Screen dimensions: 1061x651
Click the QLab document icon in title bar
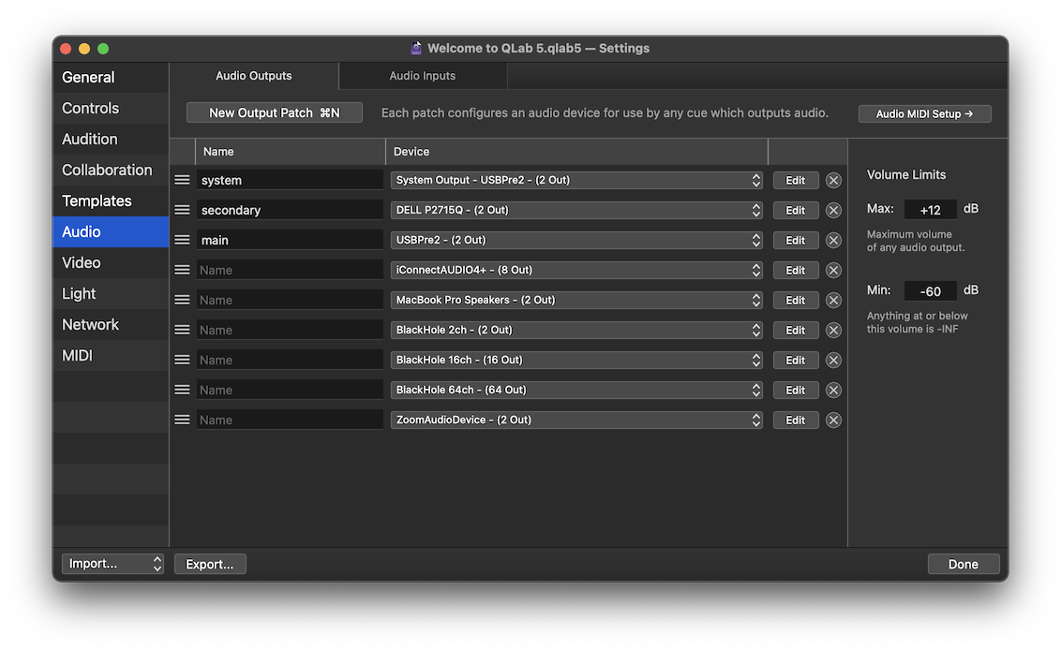[416, 48]
